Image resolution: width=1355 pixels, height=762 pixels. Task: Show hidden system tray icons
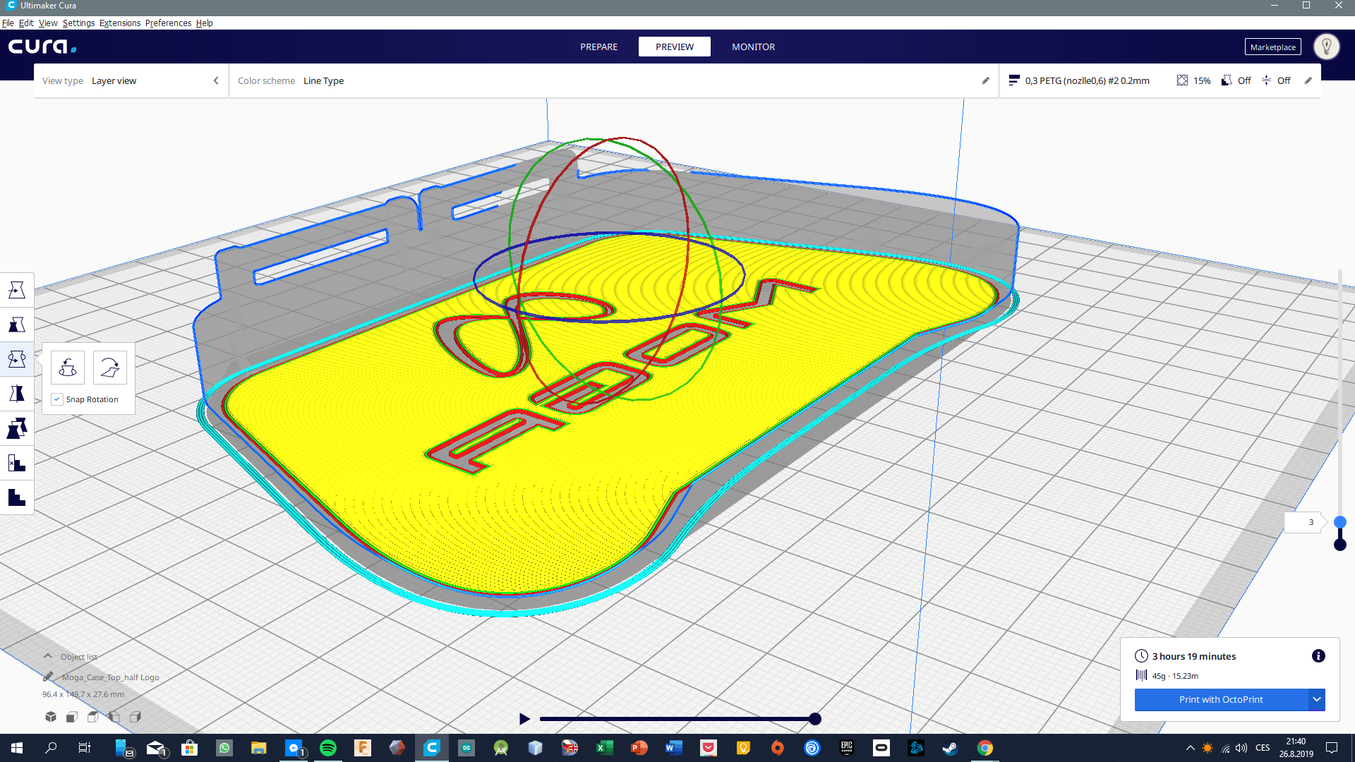(x=1191, y=748)
